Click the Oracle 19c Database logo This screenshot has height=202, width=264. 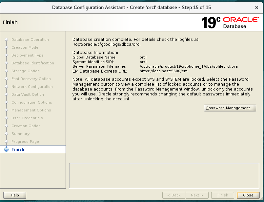(x=230, y=23)
